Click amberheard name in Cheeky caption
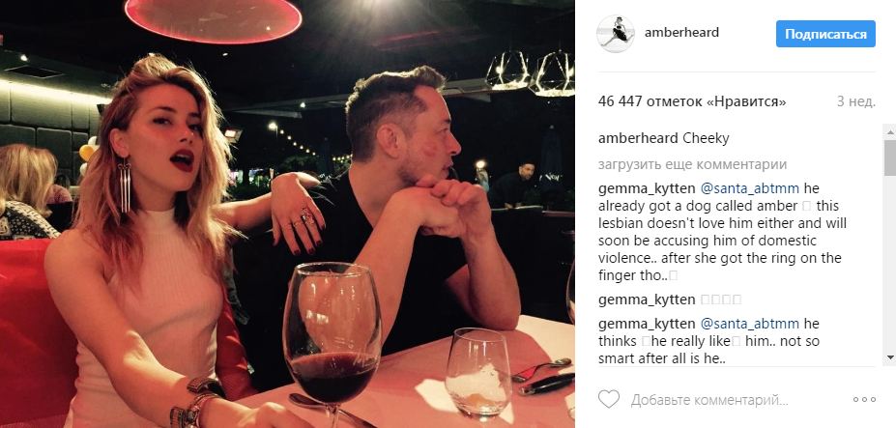Image resolution: width=896 pixels, height=428 pixels. 638,139
